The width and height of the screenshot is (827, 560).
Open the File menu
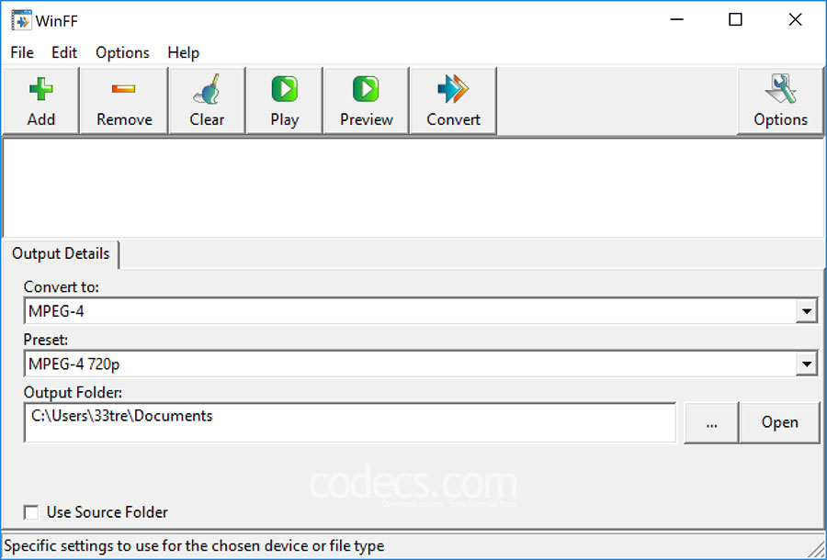click(22, 52)
